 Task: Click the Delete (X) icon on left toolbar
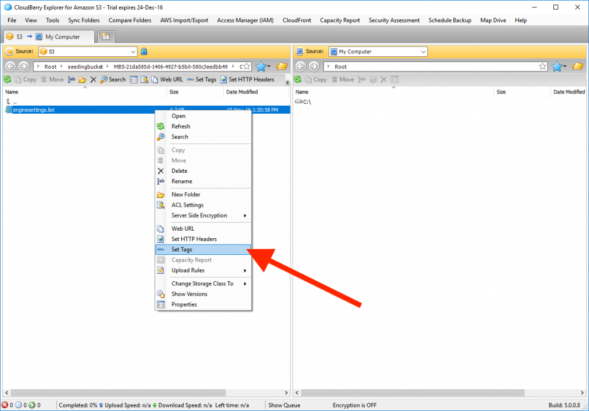[x=93, y=79]
